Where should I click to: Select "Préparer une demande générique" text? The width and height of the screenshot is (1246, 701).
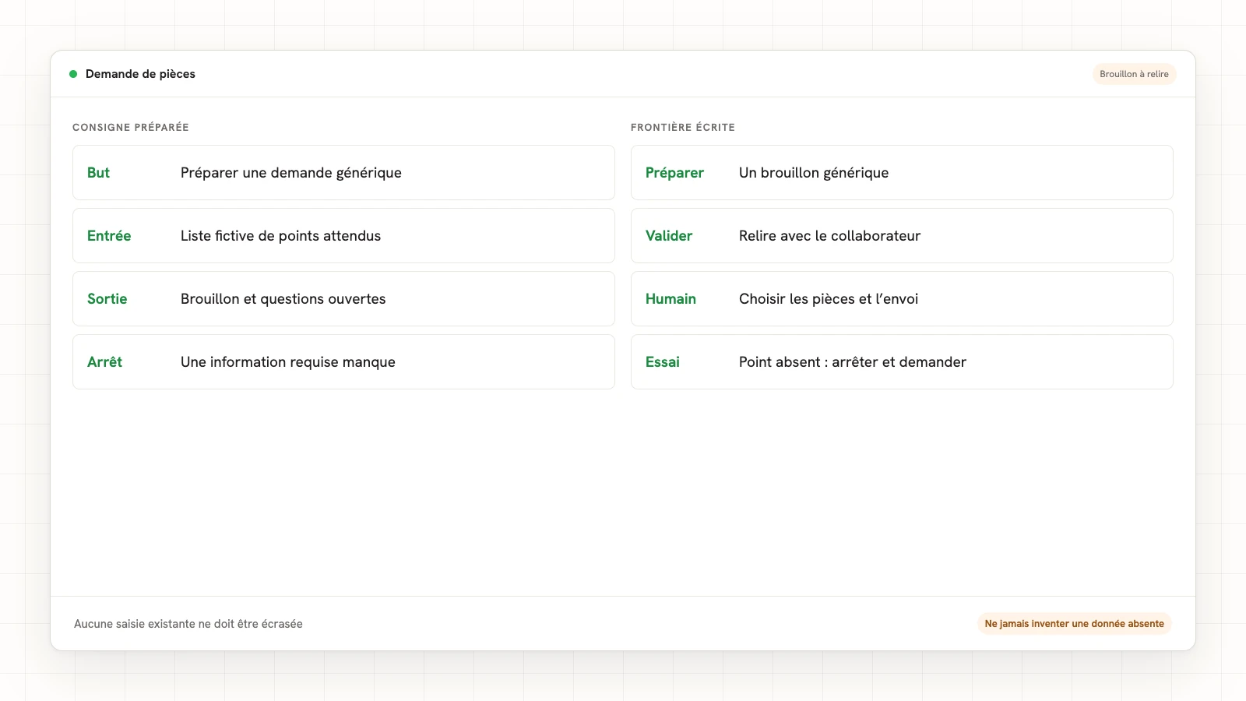tap(291, 173)
